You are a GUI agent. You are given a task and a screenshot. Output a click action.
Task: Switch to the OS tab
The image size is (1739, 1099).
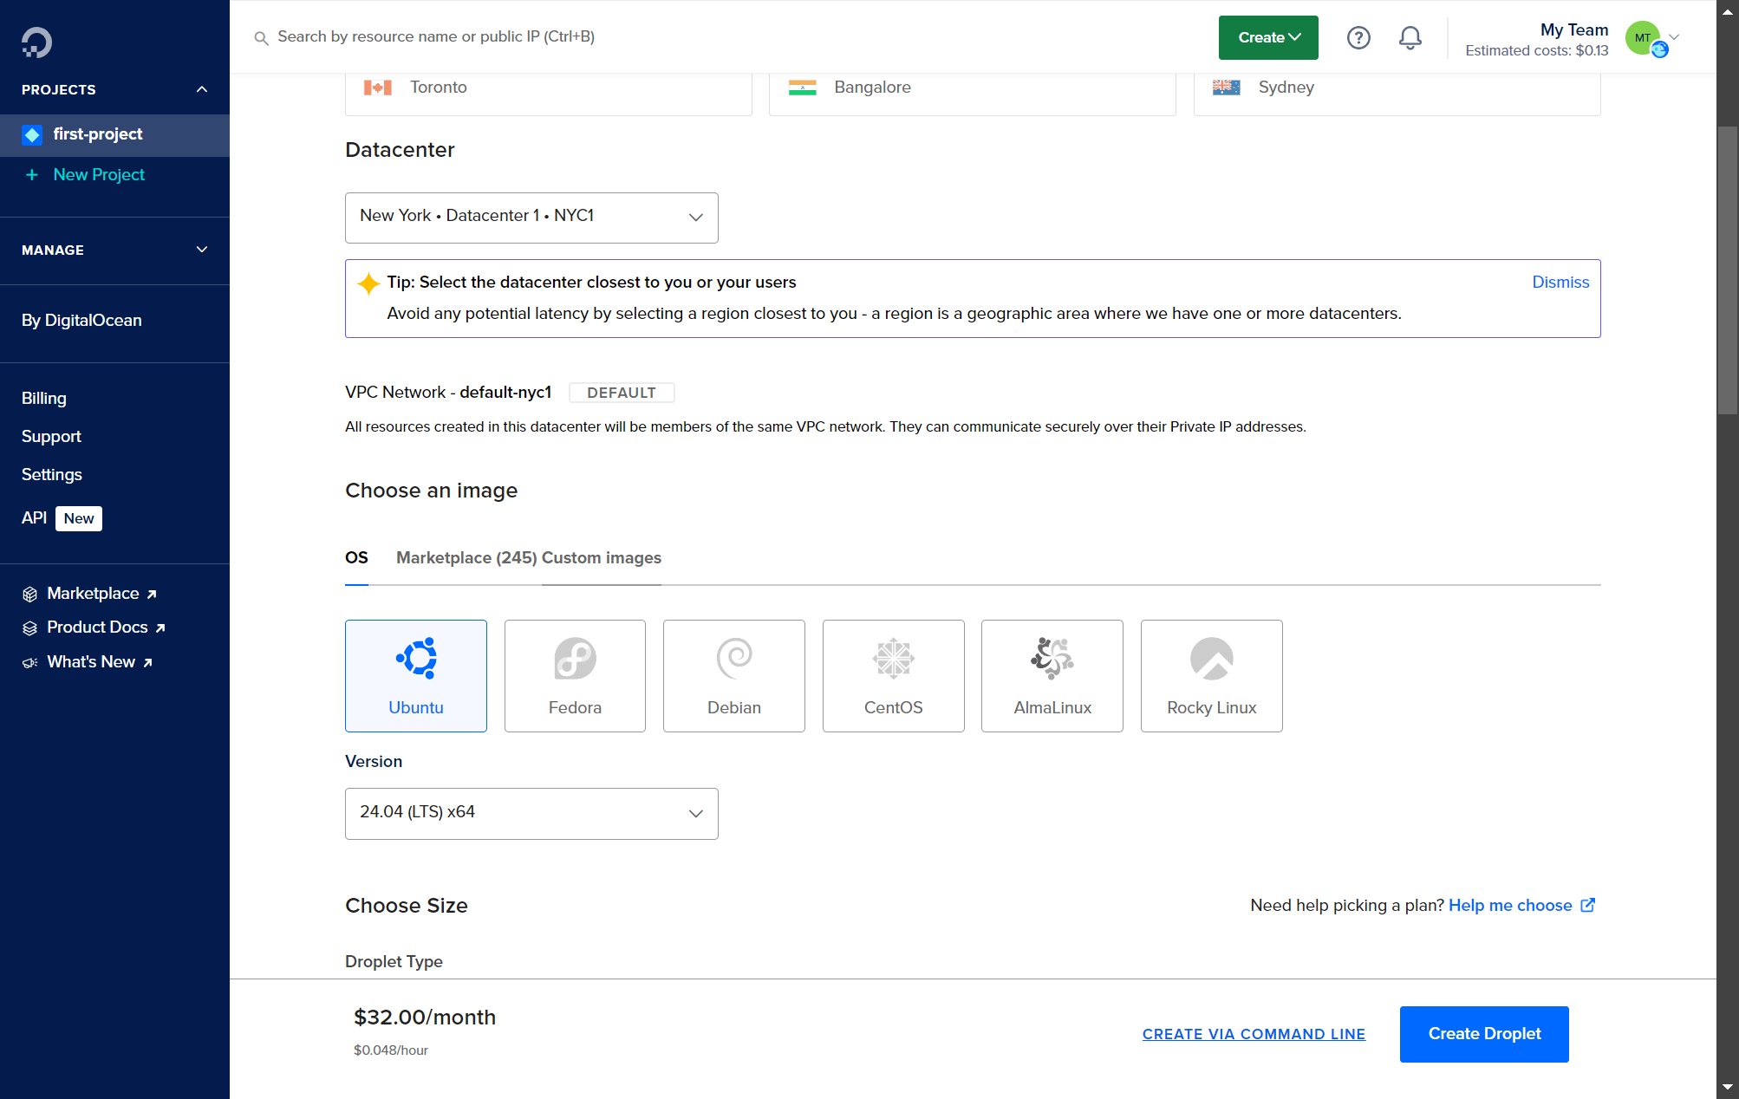[x=356, y=558]
